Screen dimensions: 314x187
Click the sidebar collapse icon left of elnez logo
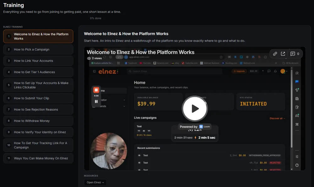pos(94,71)
